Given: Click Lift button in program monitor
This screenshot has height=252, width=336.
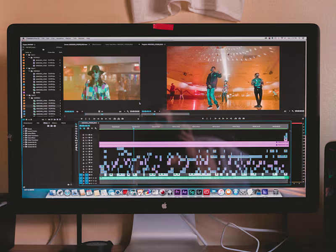Looking at the screenshot, I should tap(236, 118).
